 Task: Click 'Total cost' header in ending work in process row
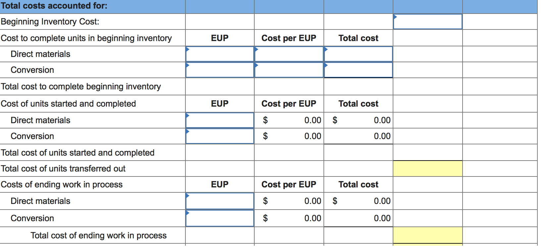tap(358, 184)
